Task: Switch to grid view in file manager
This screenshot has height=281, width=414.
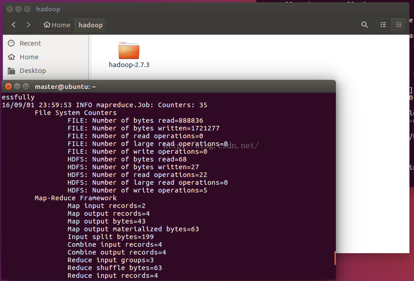Action: click(398, 25)
